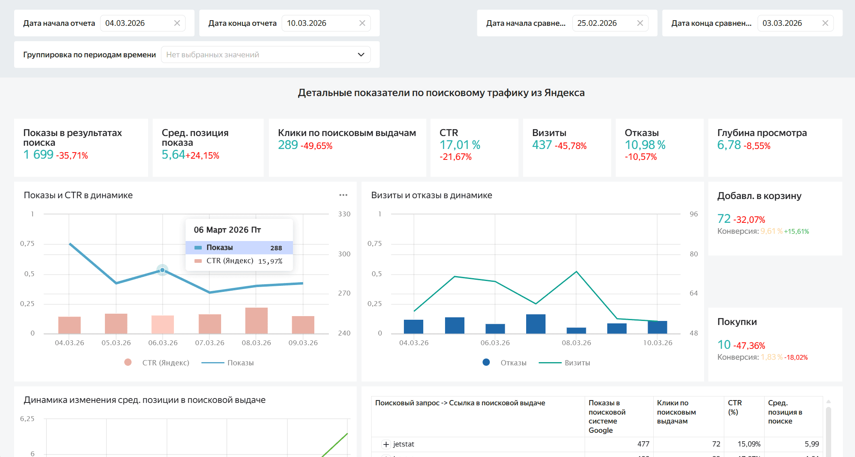Sort by CTR (%) column header

(x=734, y=407)
